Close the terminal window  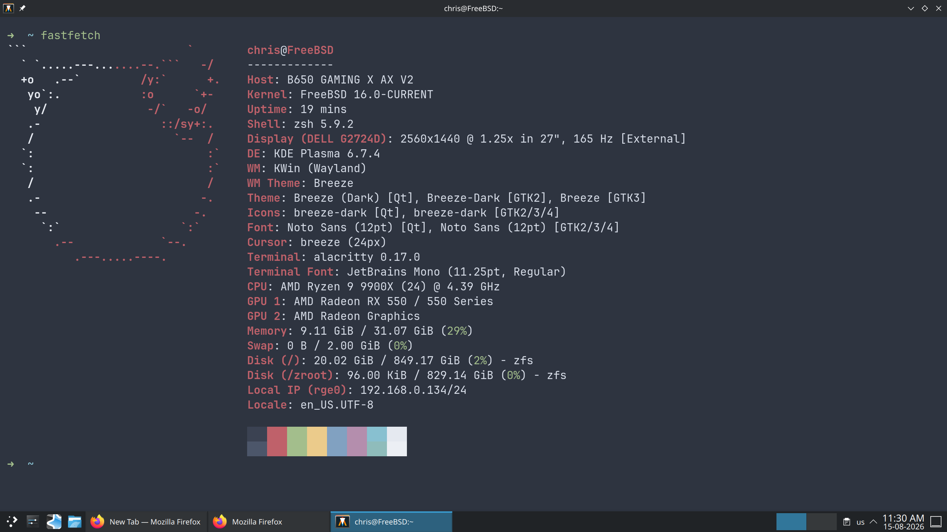pyautogui.click(x=938, y=8)
